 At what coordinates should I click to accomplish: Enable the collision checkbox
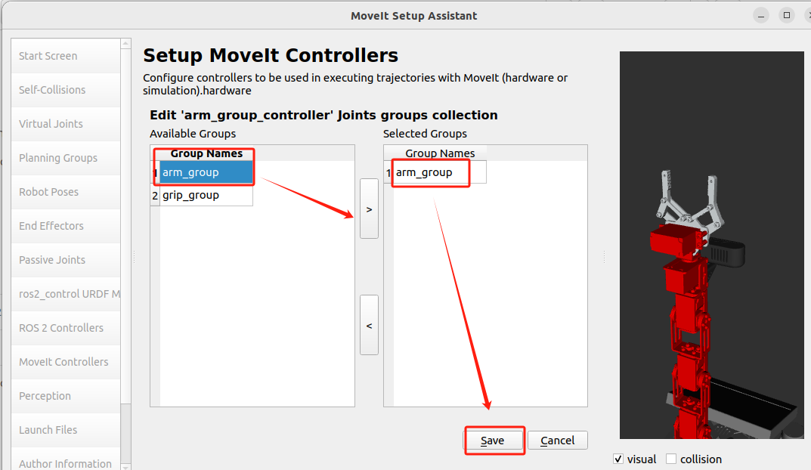click(x=671, y=459)
